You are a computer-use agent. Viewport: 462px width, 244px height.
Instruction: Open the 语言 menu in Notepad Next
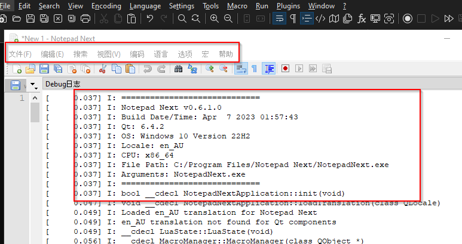tap(161, 54)
